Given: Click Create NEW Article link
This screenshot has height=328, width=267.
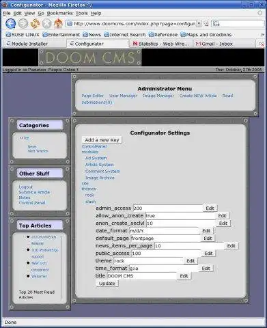Looking at the screenshot, I should point(198,96).
